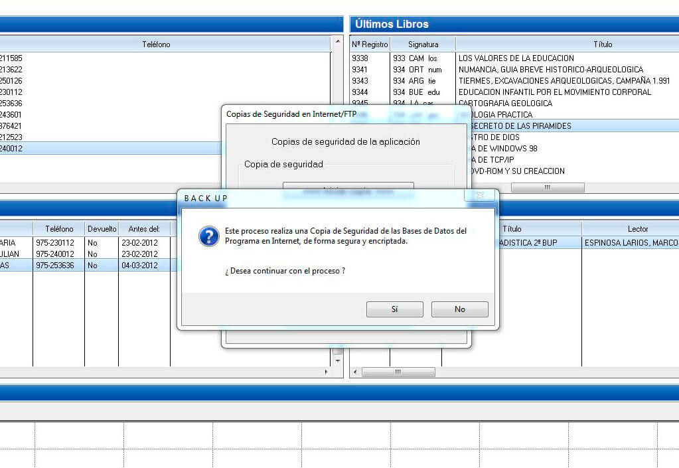This screenshot has height=468, width=679.
Task: Decline the backup with No button
Action: coord(459,309)
